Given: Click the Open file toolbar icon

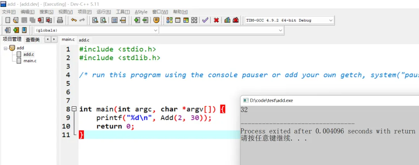Looking at the screenshot, I should pos(16,20).
